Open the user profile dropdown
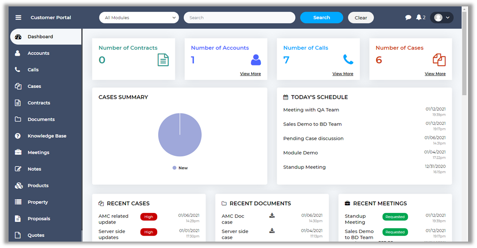Screen dimensions: 477x248 (x=442, y=18)
